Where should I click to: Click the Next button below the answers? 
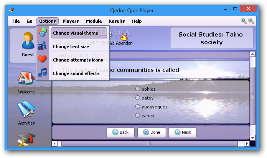[183, 132]
